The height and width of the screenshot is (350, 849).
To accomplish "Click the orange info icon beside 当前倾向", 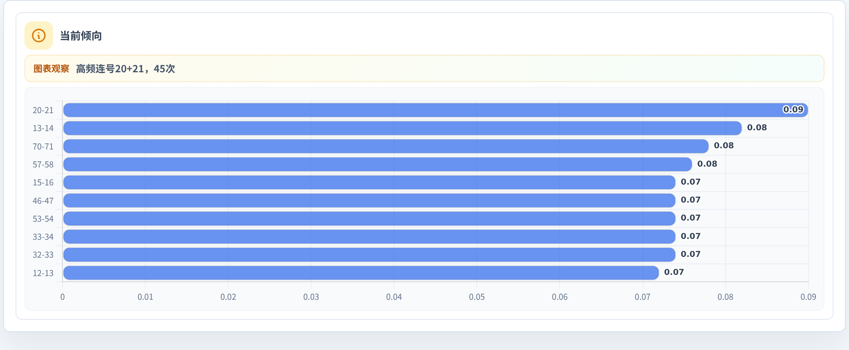I will coord(39,36).
